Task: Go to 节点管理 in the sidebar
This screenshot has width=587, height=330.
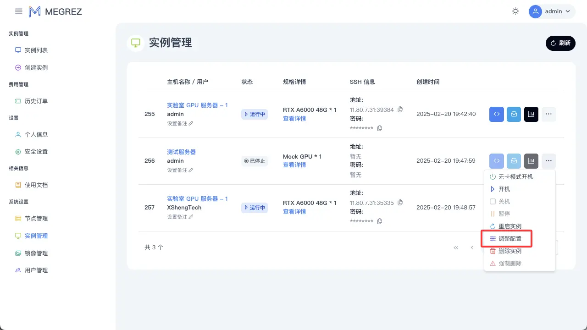Action: tap(36, 219)
